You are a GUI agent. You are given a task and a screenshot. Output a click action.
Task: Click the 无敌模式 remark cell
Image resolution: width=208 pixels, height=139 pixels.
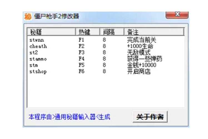(139, 53)
